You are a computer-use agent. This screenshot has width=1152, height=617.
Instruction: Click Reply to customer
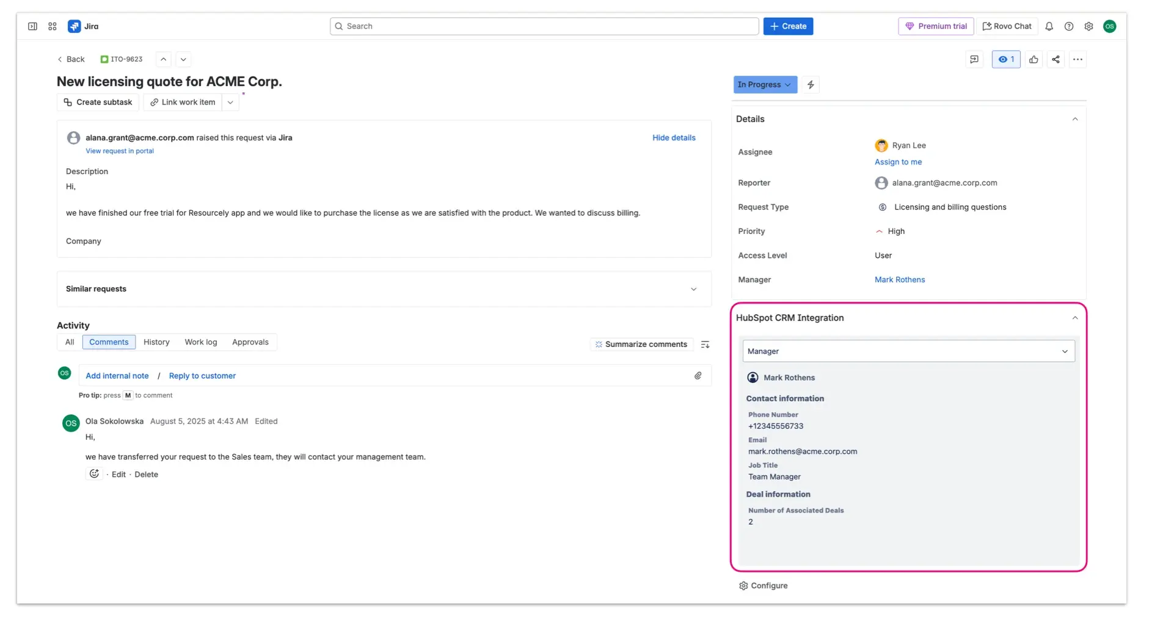(202, 376)
